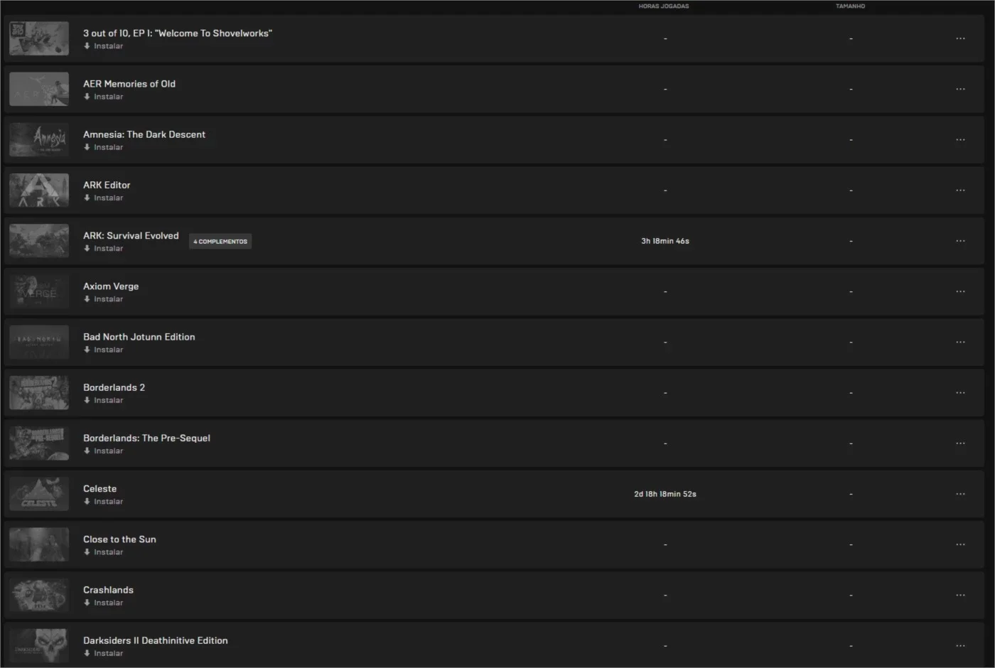Sort by Tamanho column header
Screen dimensions: 995x668
coord(850,6)
